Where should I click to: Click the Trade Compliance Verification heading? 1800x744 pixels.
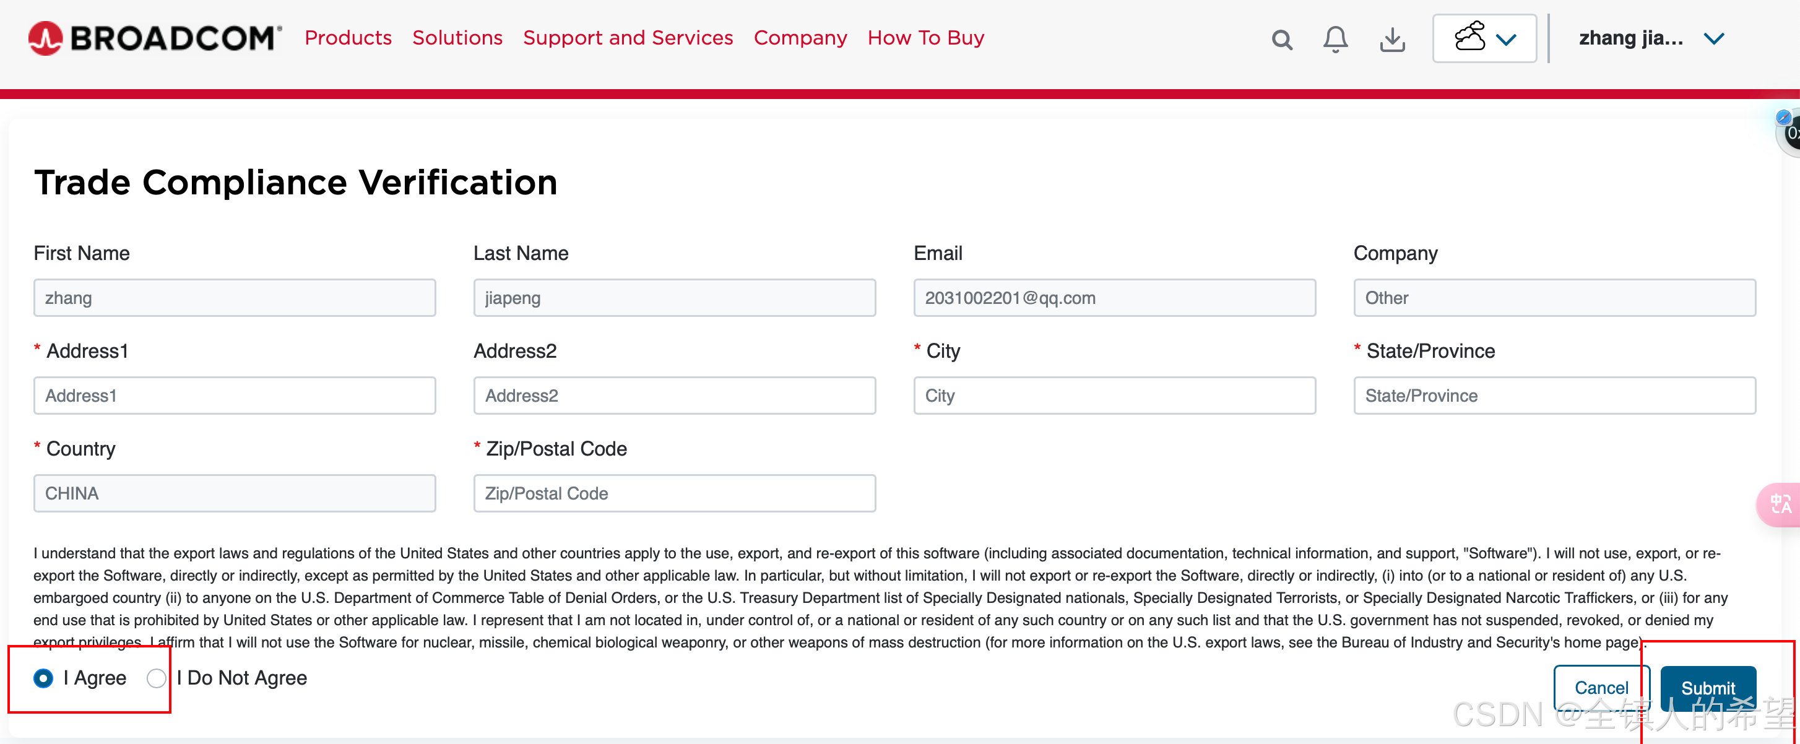tap(296, 183)
